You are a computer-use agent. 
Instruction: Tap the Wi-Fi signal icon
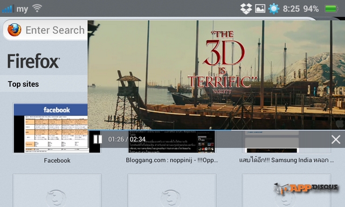pyautogui.click(x=37, y=8)
